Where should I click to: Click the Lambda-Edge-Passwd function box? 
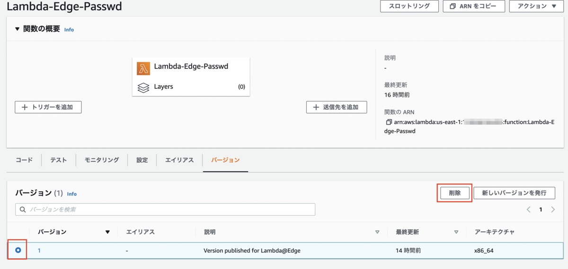(191, 77)
